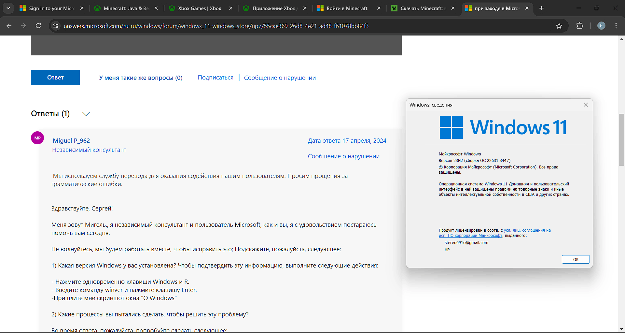Reload the current page
The image size is (625, 333).
(x=38, y=26)
